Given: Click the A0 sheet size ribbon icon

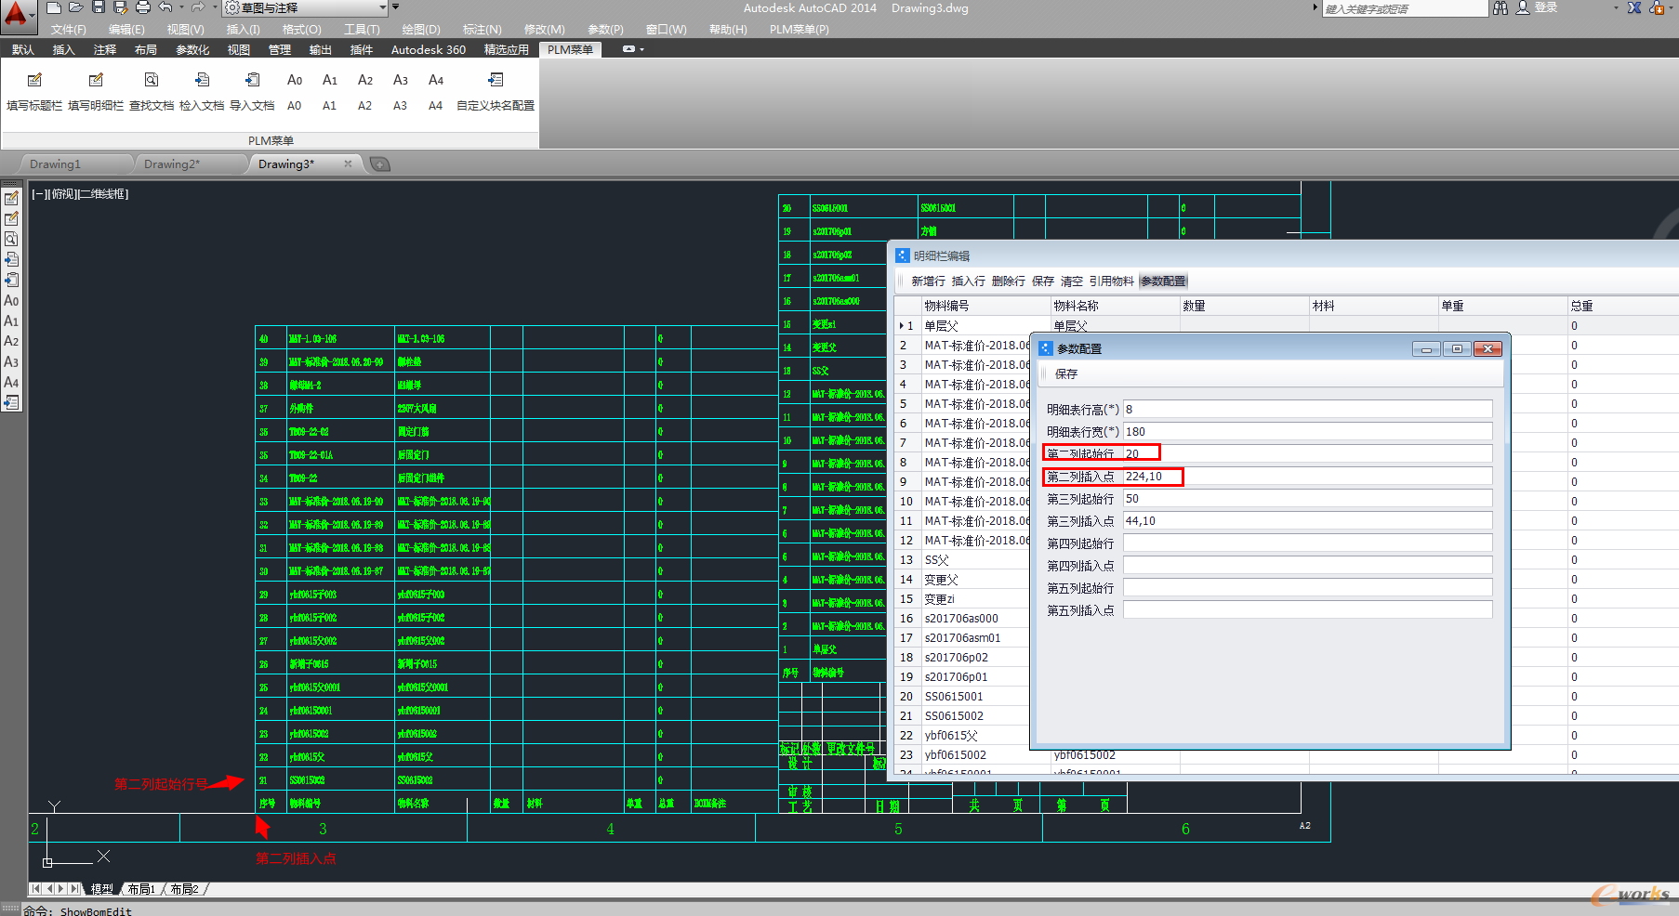Looking at the screenshot, I should coord(295,80).
